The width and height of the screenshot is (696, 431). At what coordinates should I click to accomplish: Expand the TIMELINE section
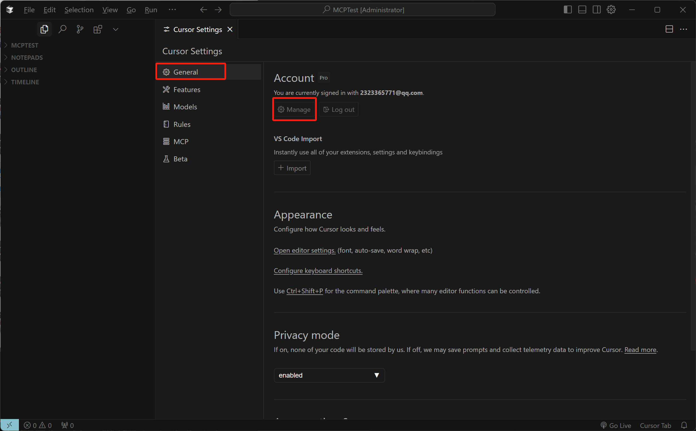coord(78,82)
